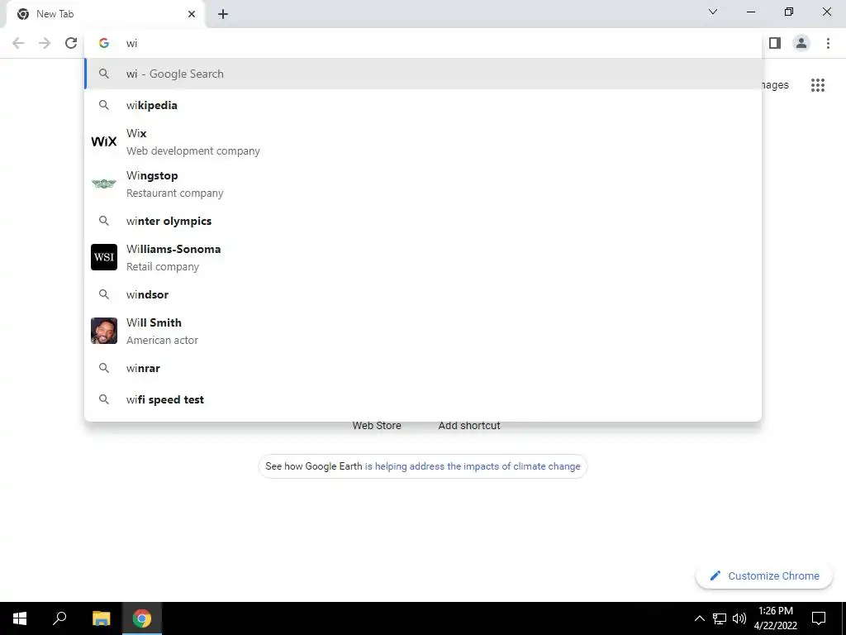Screen dimensions: 846x635
Task: Reload the current page
Action: [71, 43]
